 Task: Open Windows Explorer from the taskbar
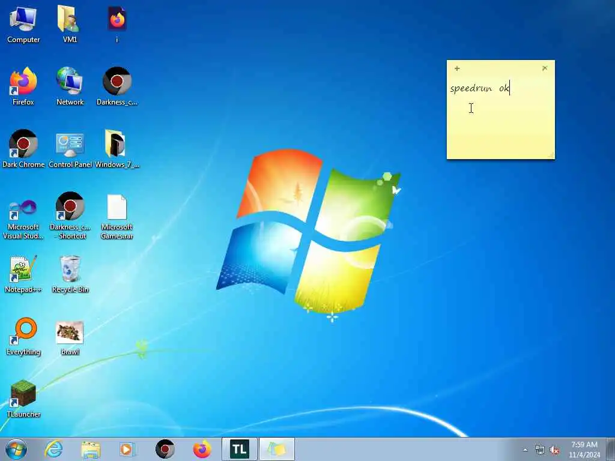[x=91, y=449]
